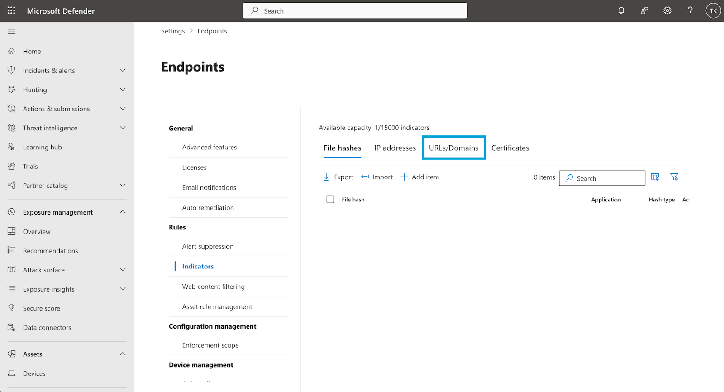The width and height of the screenshot is (724, 392).
Task: Click the Exposure insights icon
Action: click(x=12, y=289)
